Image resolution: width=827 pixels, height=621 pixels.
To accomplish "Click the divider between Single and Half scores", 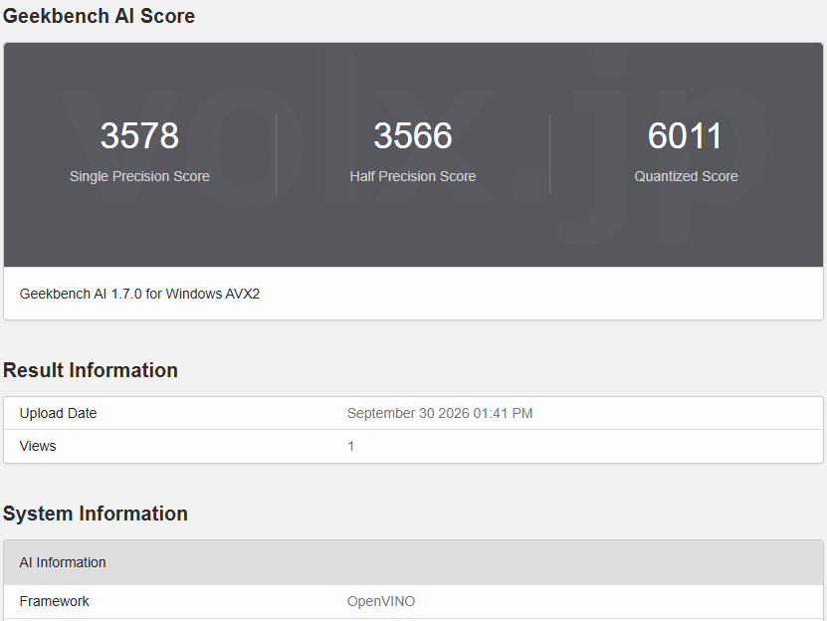I will click(x=277, y=154).
